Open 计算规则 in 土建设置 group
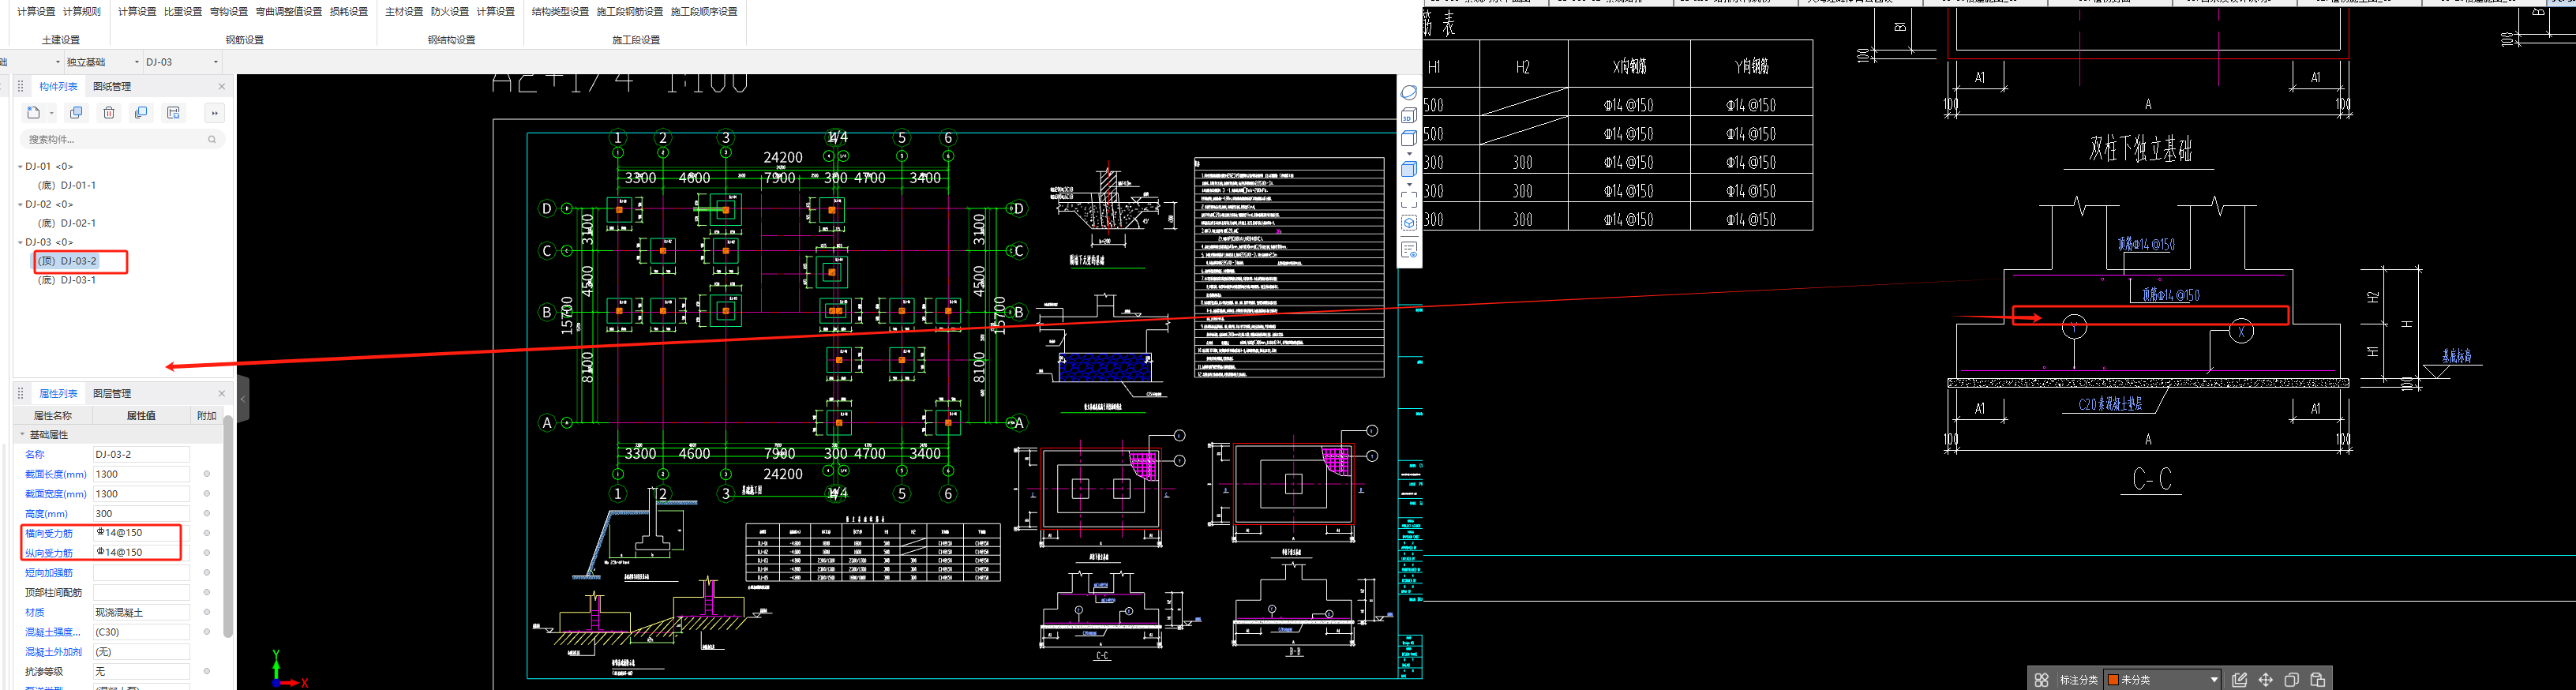2576x690 pixels. coord(82,12)
